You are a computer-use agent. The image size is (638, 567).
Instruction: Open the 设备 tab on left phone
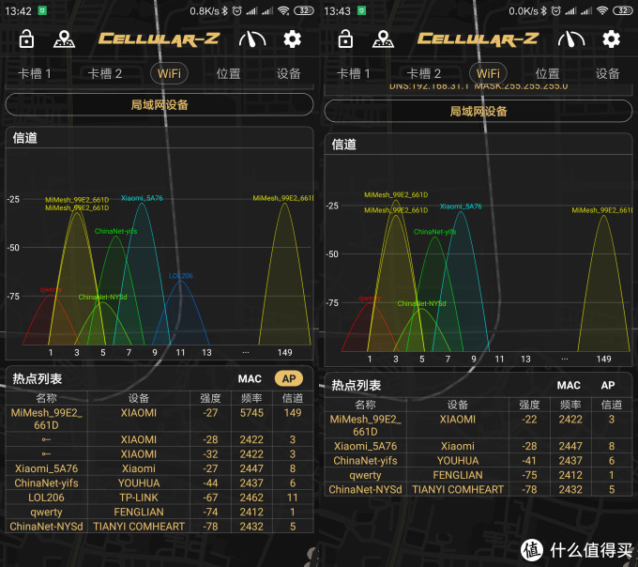pyautogui.click(x=289, y=73)
